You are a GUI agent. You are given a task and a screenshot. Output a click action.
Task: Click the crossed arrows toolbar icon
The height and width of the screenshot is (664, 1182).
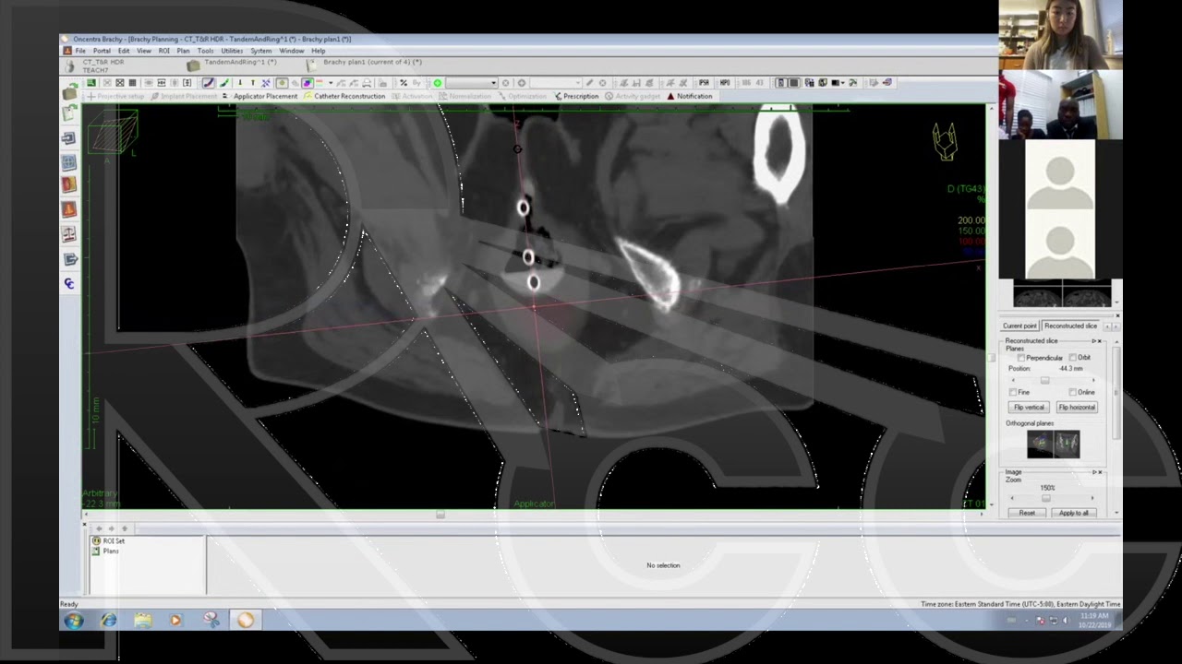click(265, 83)
